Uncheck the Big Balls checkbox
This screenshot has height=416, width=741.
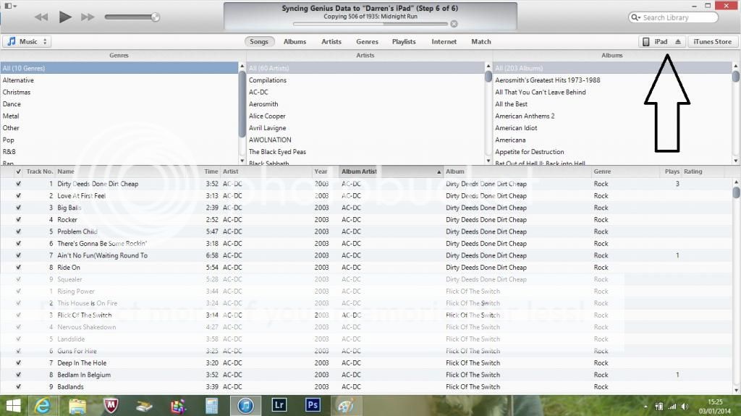pos(18,208)
